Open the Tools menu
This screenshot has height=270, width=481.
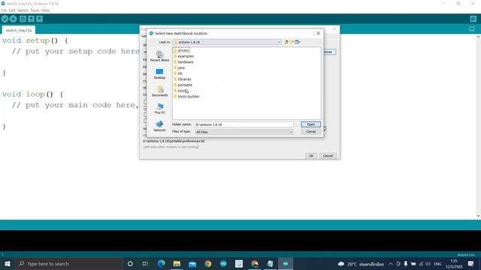[x=35, y=10]
